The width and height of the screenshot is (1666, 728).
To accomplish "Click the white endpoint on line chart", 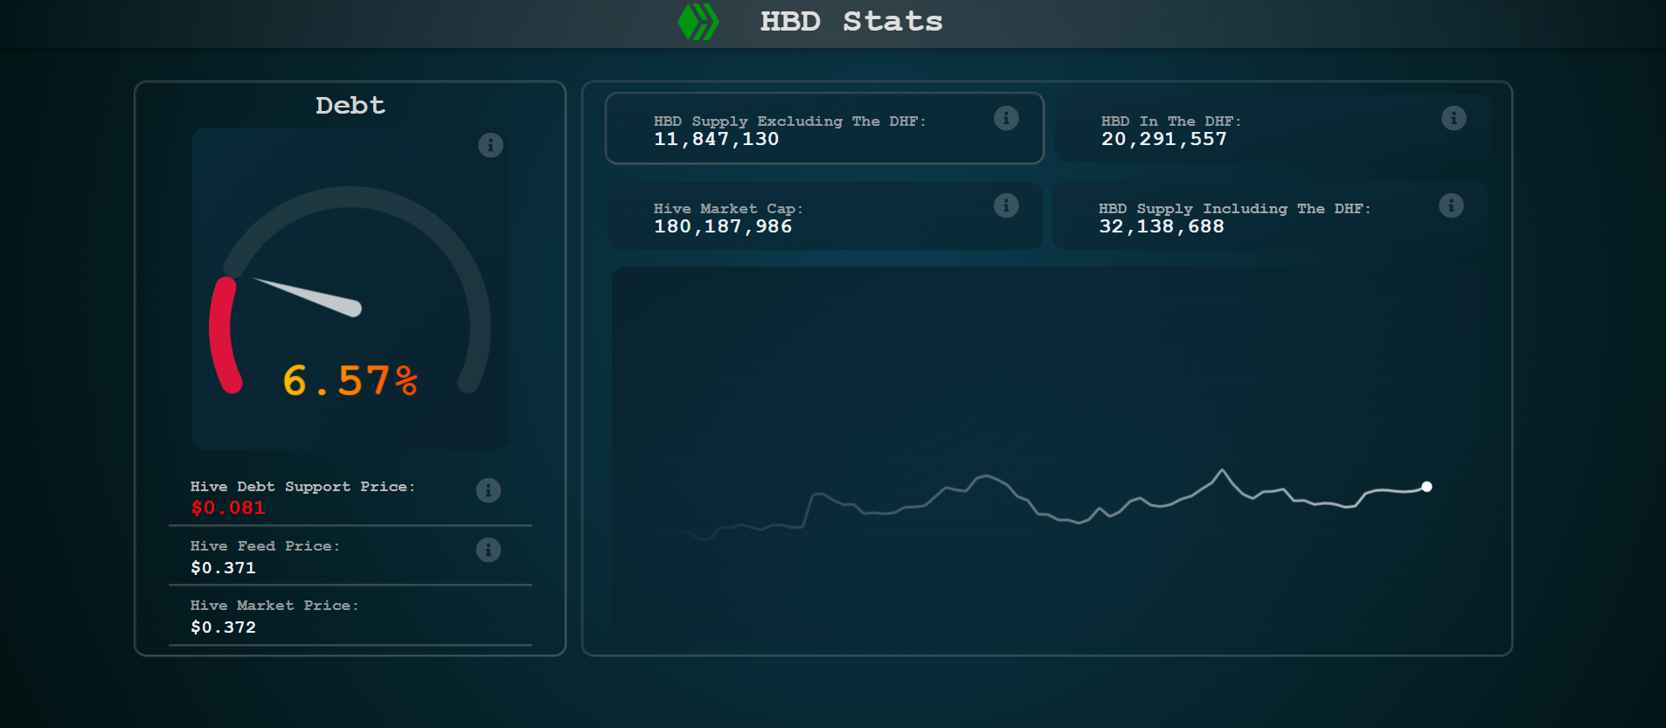I will click(1427, 487).
